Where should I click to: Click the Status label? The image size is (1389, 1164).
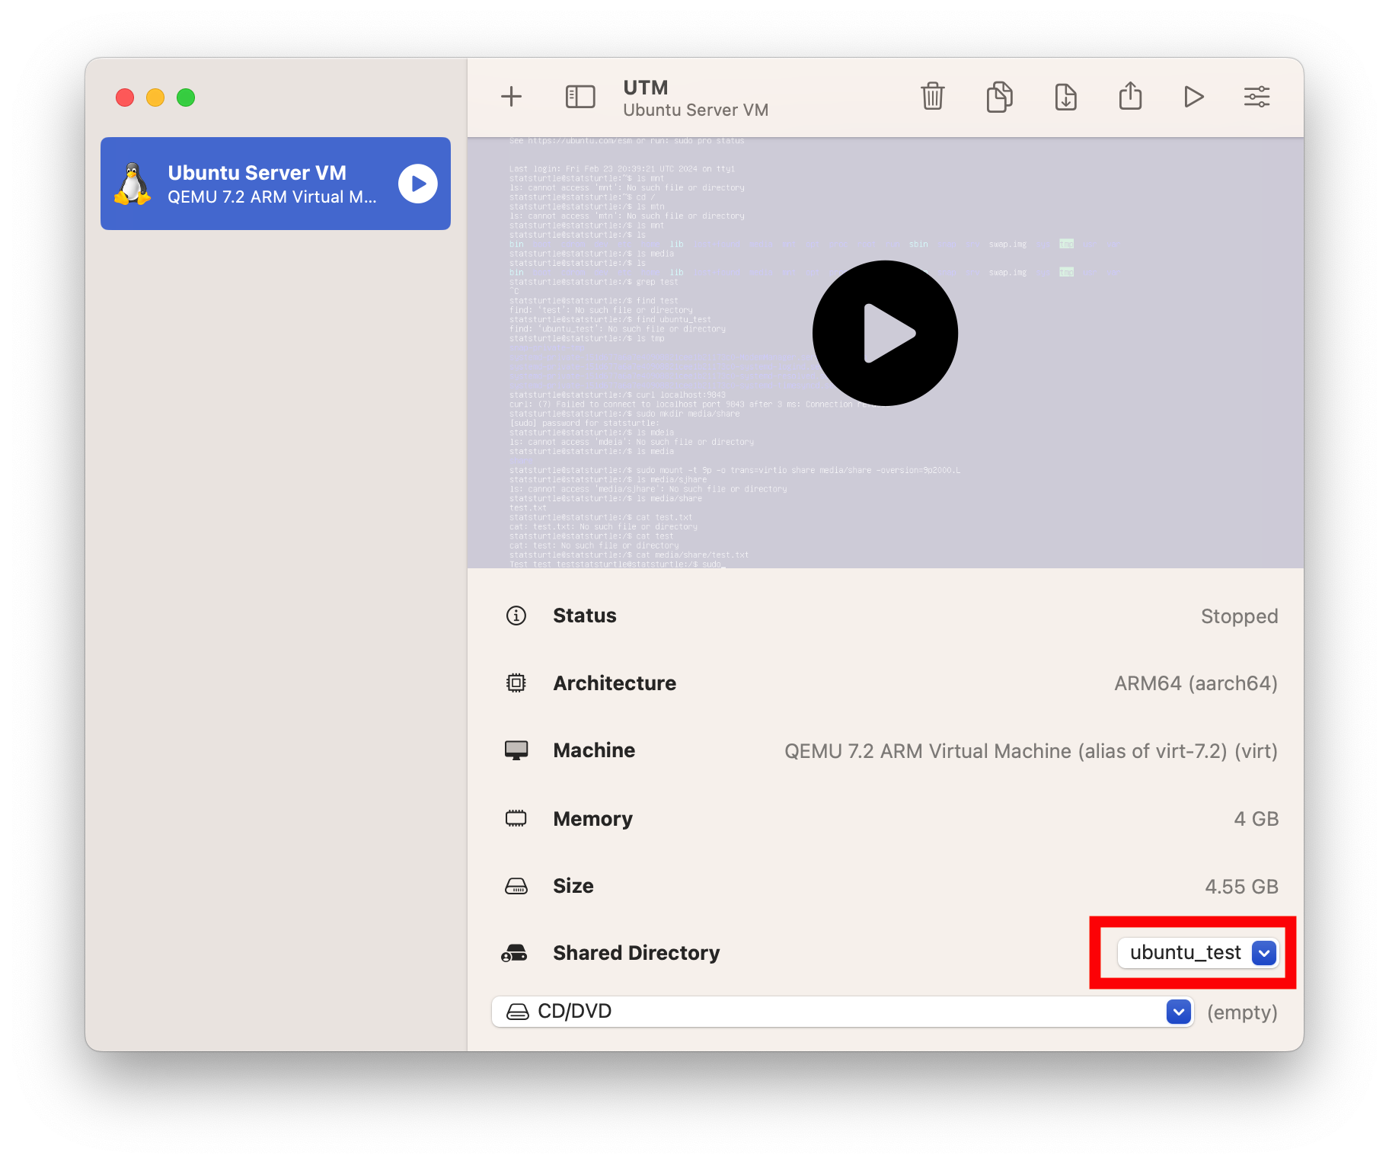585,616
